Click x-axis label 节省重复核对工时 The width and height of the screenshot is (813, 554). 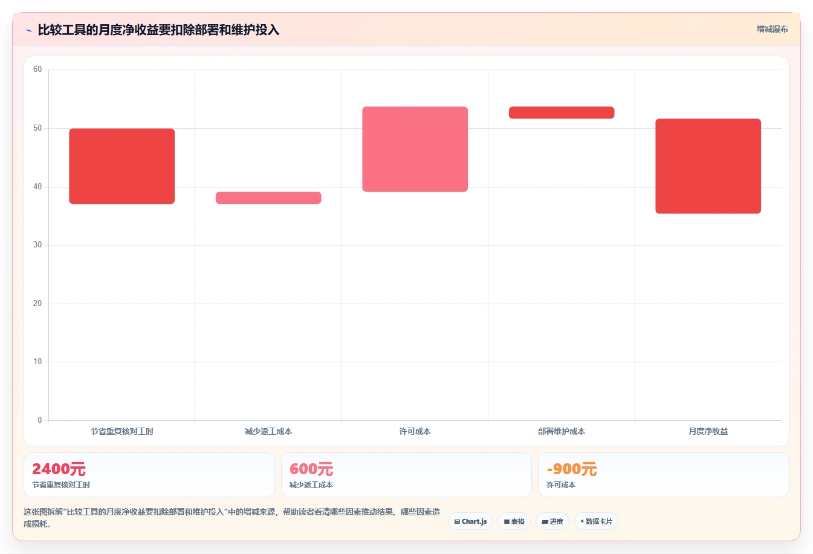coord(122,431)
